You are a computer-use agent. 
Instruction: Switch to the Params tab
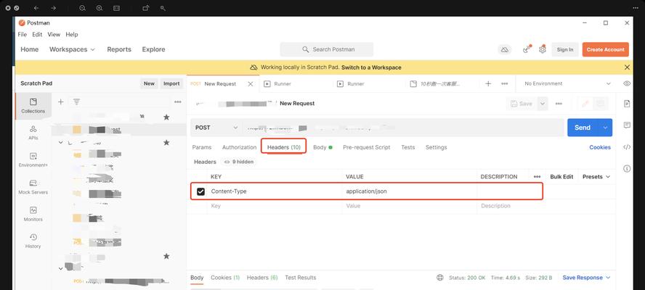pyautogui.click(x=202, y=147)
